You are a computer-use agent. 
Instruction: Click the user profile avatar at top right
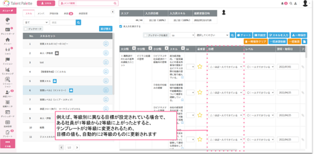pos(305,3)
